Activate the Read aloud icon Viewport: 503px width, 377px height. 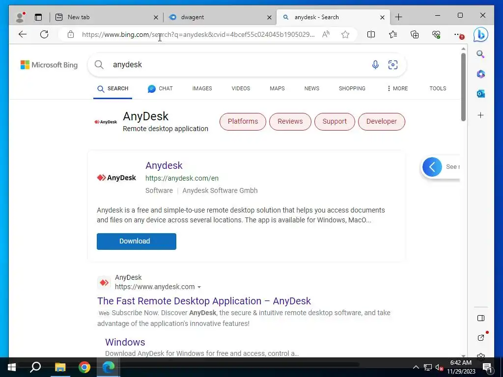(326, 34)
